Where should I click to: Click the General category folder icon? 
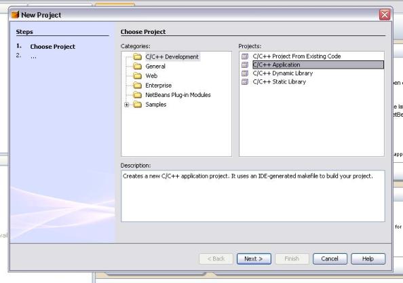[138, 67]
